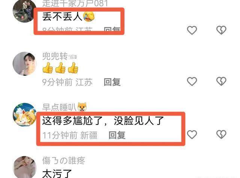The width and height of the screenshot is (240, 178).
Task: Dislike the 这得多尴尬了 comment
Action: [x=221, y=135]
